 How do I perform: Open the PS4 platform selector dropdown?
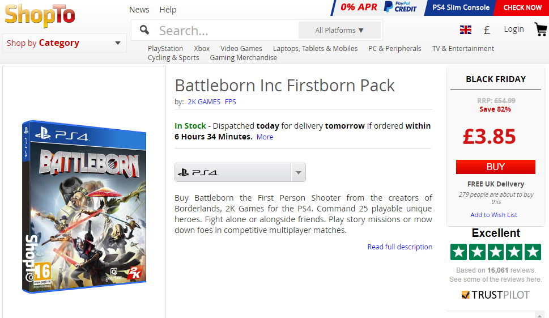point(240,172)
